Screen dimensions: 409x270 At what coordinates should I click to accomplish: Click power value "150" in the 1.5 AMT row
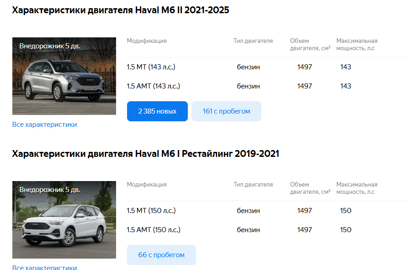tap(345, 230)
